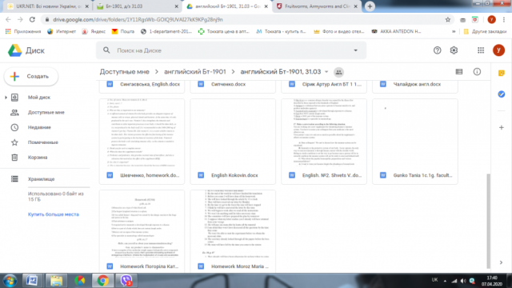Open Chrome three-dot menu
The width and height of the screenshot is (512, 288).
coord(505,19)
